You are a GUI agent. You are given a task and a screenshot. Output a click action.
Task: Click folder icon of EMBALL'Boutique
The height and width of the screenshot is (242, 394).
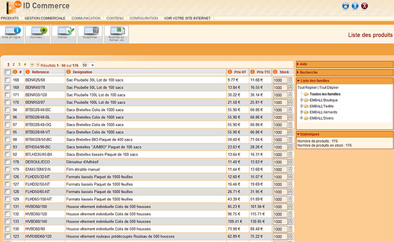(307, 100)
